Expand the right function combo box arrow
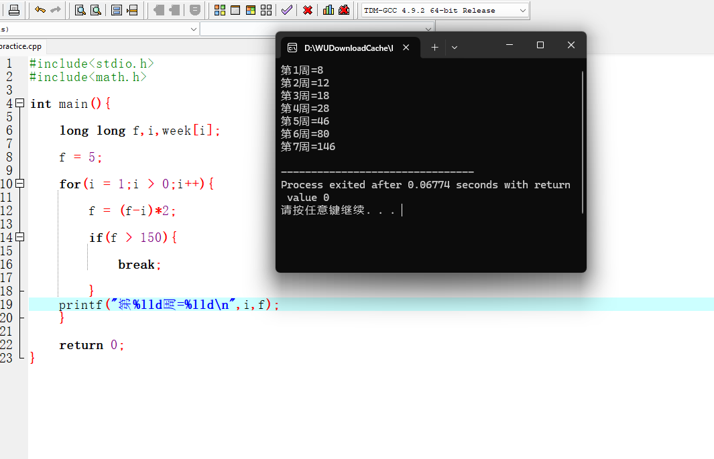This screenshot has width=714, height=459. [x=428, y=29]
